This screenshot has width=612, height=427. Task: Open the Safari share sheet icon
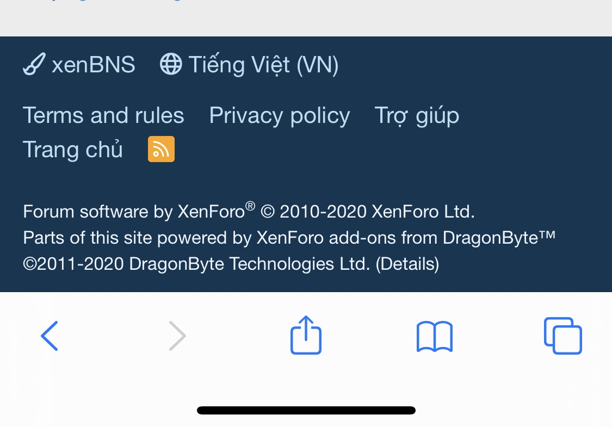pyautogui.click(x=306, y=335)
